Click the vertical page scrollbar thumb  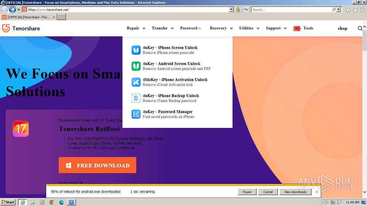tap(365, 40)
